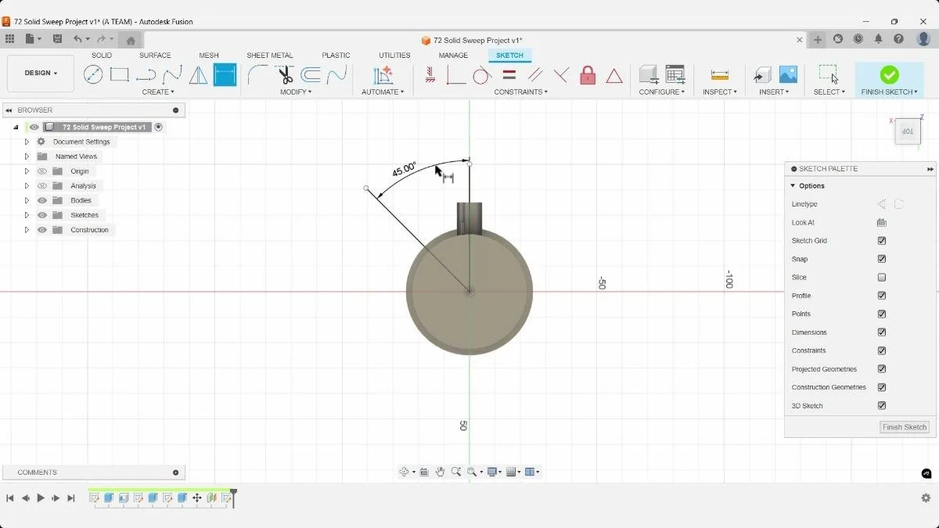Hide the Bodies folder via eye icon
The width and height of the screenshot is (939, 528).
point(42,200)
